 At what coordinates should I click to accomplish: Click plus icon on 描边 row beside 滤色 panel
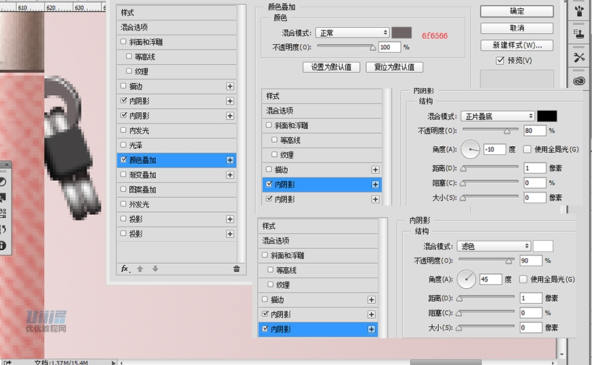pos(372,300)
